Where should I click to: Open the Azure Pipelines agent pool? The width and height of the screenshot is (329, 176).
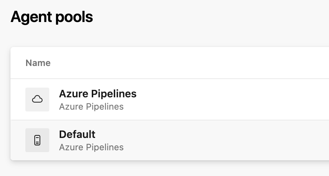[x=98, y=94]
